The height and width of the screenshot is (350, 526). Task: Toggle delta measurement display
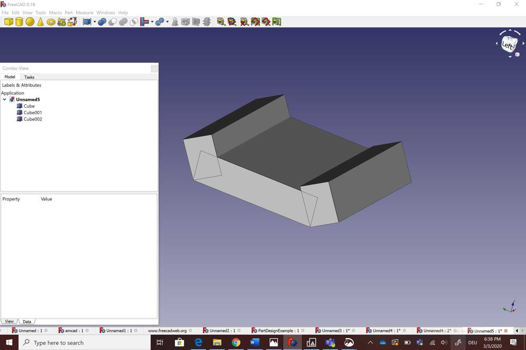coord(277,22)
